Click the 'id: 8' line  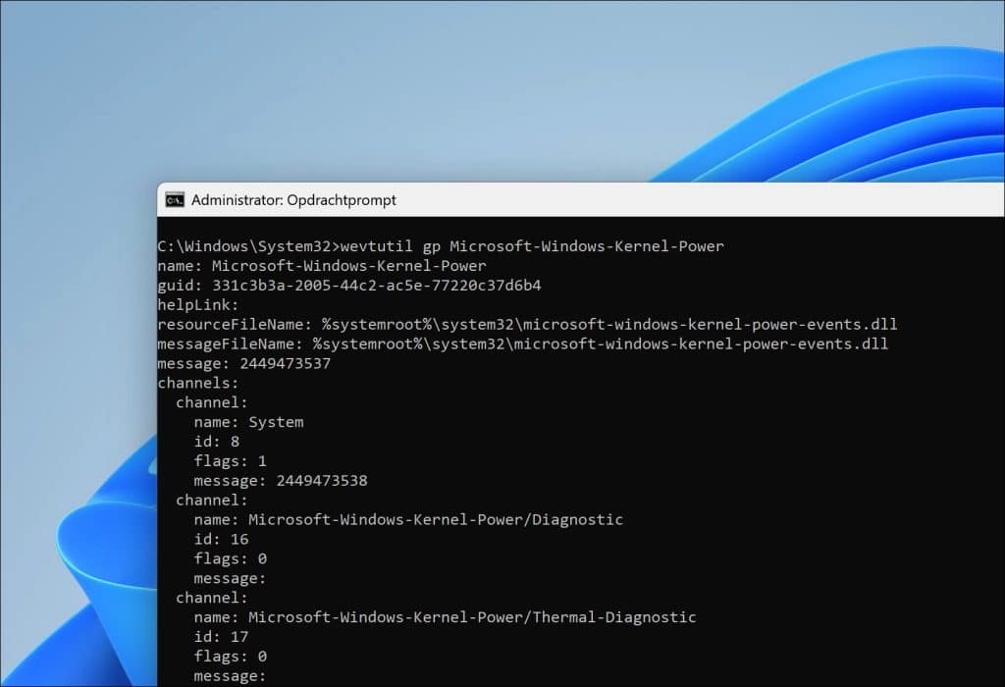[217, 442]
